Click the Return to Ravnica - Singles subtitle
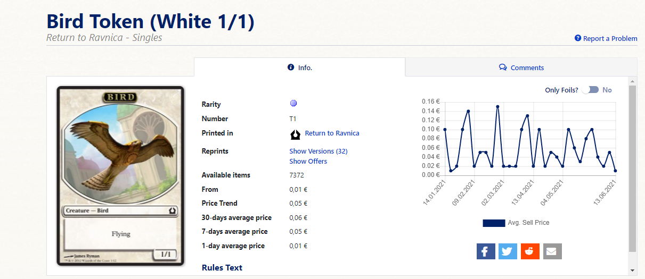The image size is (645, 279). [104, 37]
